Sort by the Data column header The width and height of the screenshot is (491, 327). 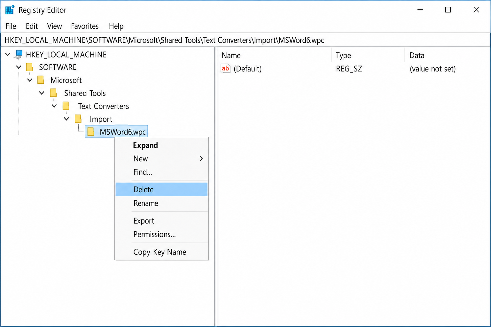click(447, 55)
